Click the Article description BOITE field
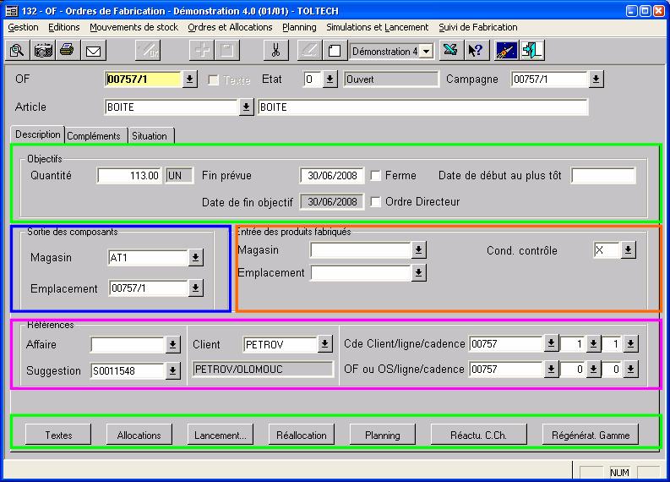670x482 pixels. click(x=422, y=107)
